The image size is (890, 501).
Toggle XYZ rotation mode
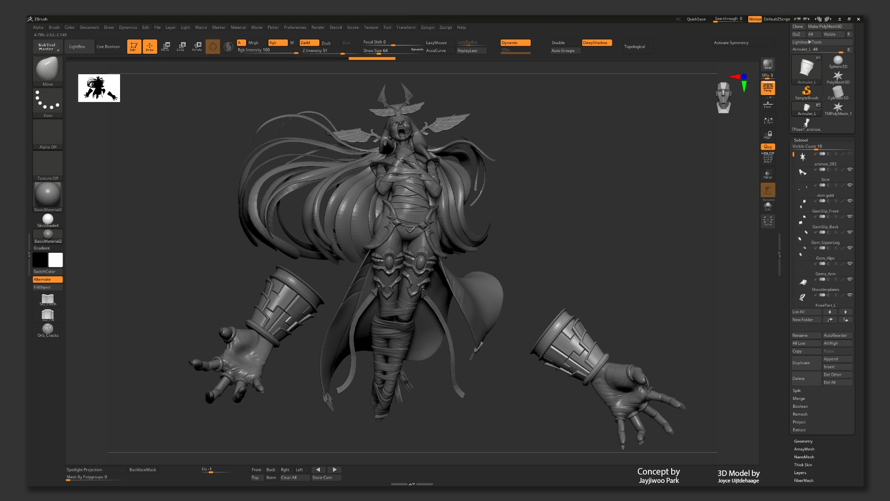point(768,147)
